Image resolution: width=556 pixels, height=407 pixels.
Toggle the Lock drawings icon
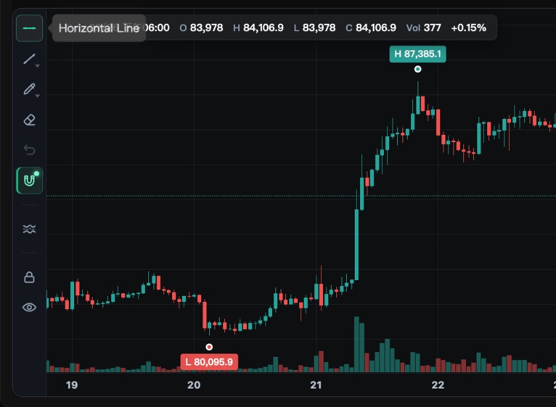(29, 277)
